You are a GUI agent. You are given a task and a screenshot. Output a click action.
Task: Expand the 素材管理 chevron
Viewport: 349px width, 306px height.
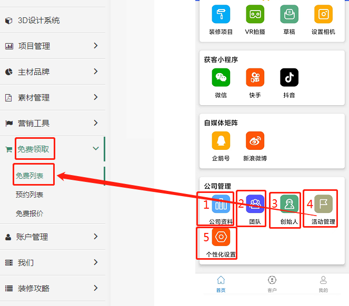(x=96, y=97)
